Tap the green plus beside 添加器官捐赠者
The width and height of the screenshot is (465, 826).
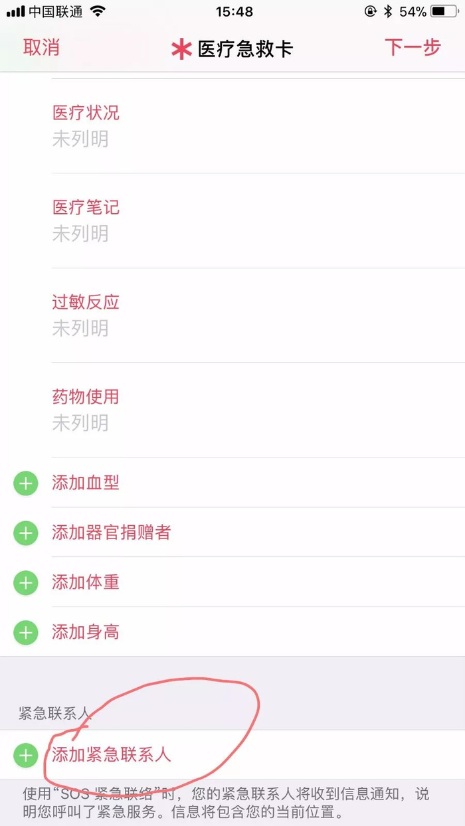[x=26, y=533]
